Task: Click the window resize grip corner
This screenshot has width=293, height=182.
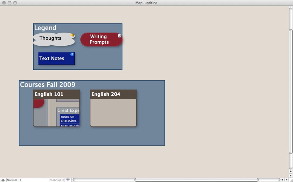Action: (291, 180)
